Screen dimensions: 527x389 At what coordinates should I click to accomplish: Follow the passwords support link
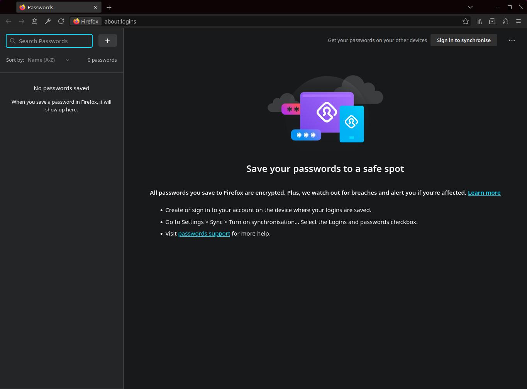pos(204,234)
